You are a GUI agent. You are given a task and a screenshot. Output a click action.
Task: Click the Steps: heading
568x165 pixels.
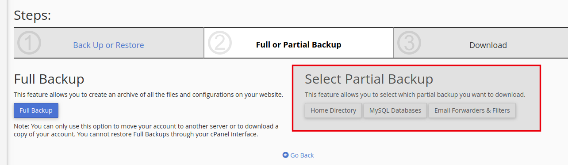point(33,15)
